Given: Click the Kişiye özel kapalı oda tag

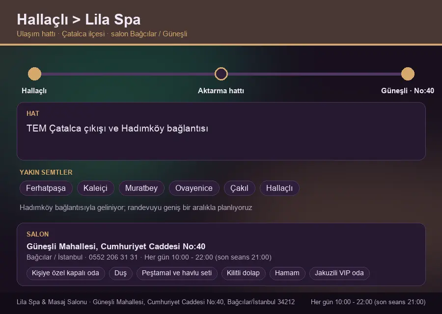Looking at the screenshot, I should pyautogui.click(x=65, y=273).
